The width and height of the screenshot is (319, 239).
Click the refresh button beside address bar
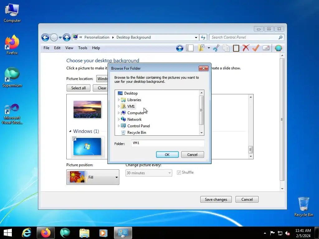[x=203, y=37]
